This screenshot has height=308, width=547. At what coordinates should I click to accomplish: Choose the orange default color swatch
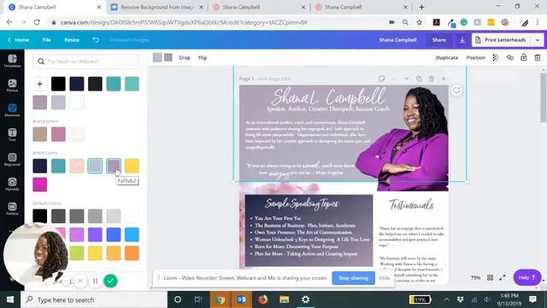[x=132, y=253]
